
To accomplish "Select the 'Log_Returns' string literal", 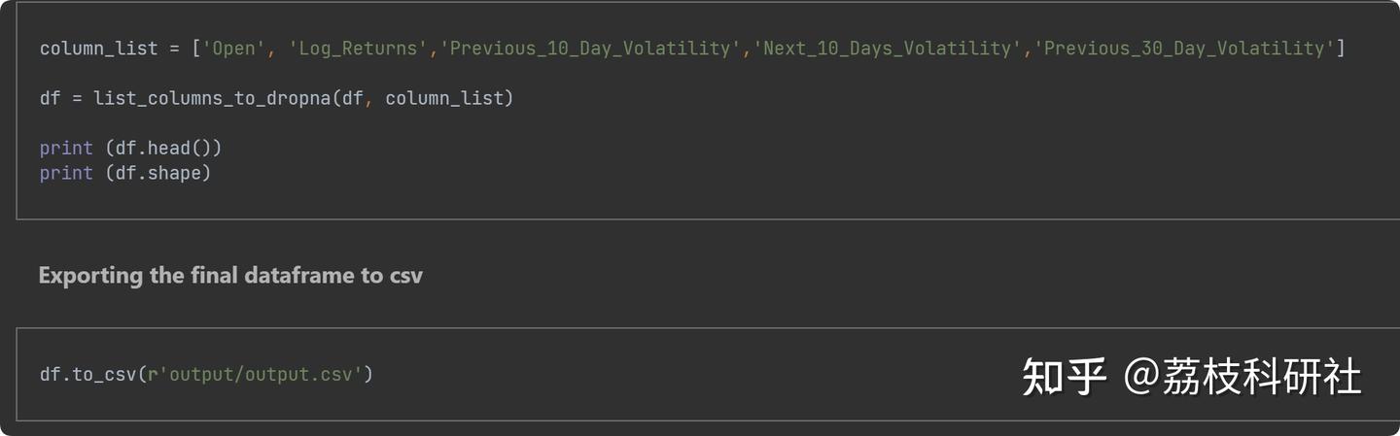I will click(x=359, y=49).
